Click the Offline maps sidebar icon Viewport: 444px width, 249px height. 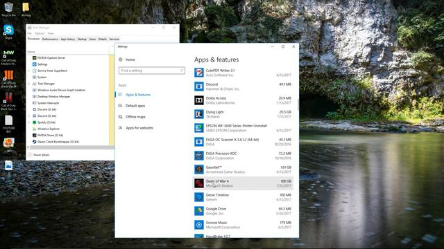120,117
